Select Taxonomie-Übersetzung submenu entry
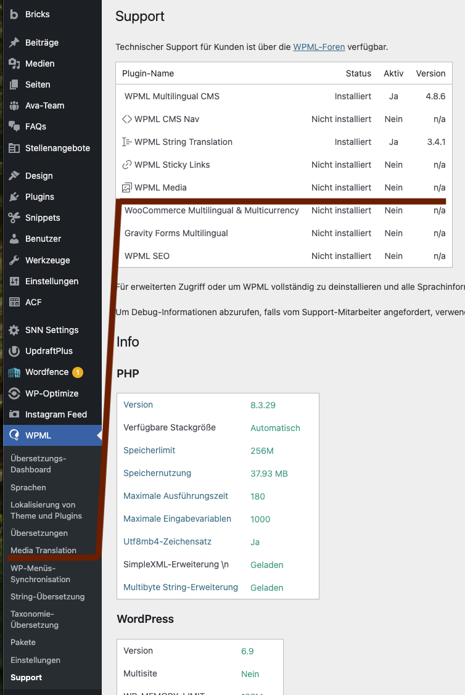 pyautogui.click(x=35, y=619)
